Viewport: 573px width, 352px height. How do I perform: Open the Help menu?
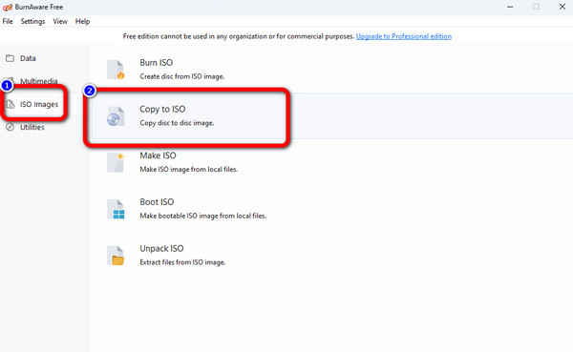click(x=82, y=21)
